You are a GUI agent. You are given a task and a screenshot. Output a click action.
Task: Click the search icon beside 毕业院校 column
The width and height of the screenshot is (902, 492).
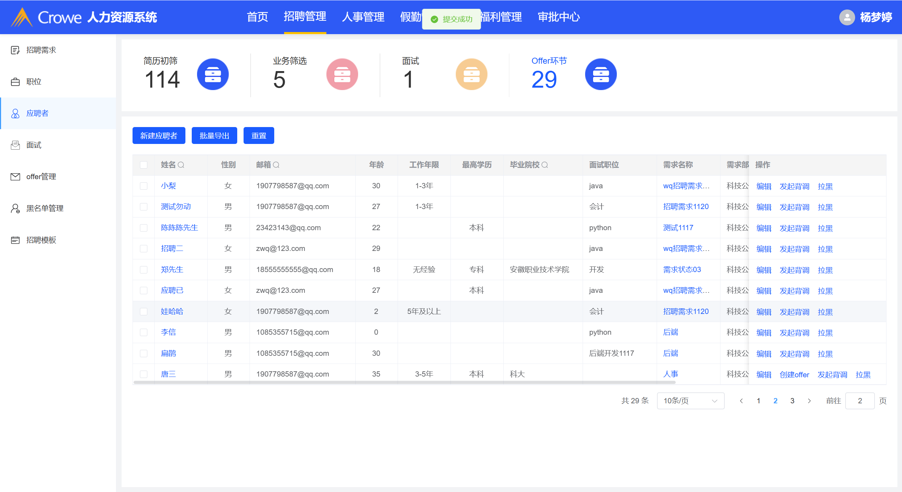tap(545, 165)
